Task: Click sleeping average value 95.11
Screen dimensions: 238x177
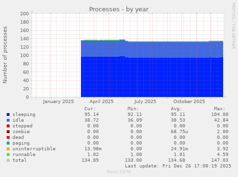Action: point(178,115)
